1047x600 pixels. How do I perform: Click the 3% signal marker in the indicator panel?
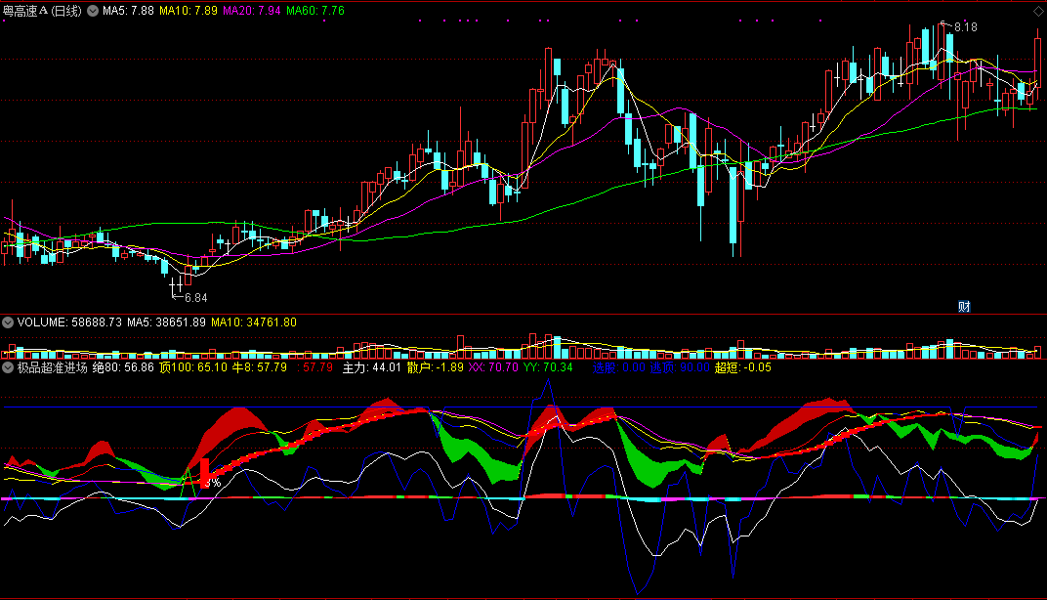click(x=212, y=483)
